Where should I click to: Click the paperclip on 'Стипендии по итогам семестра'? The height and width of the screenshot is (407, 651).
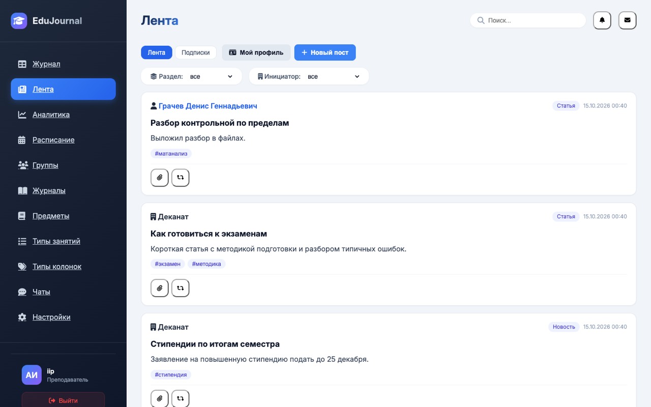coord(160,398)
